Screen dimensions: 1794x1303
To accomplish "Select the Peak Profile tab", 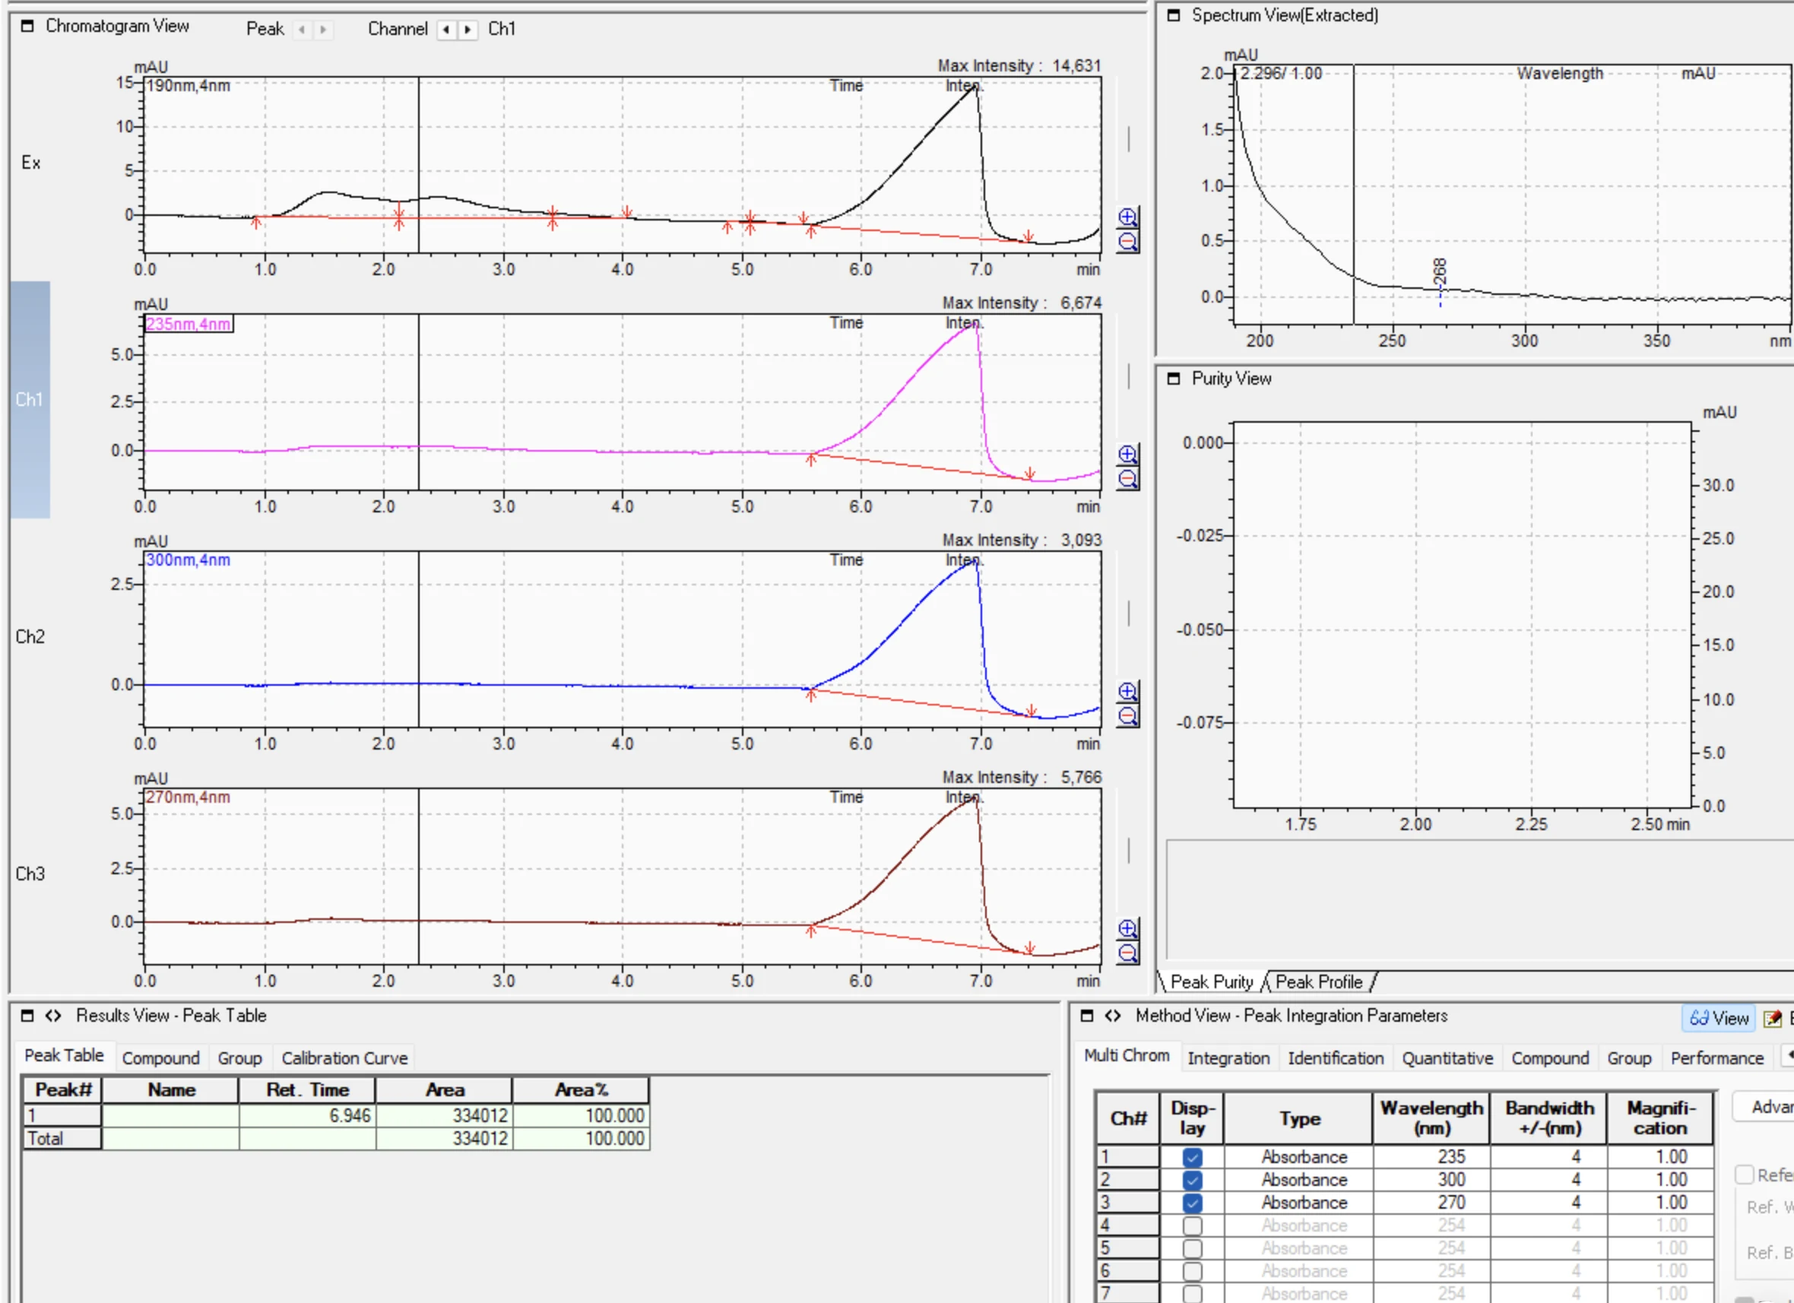I will coord(1320,981).
